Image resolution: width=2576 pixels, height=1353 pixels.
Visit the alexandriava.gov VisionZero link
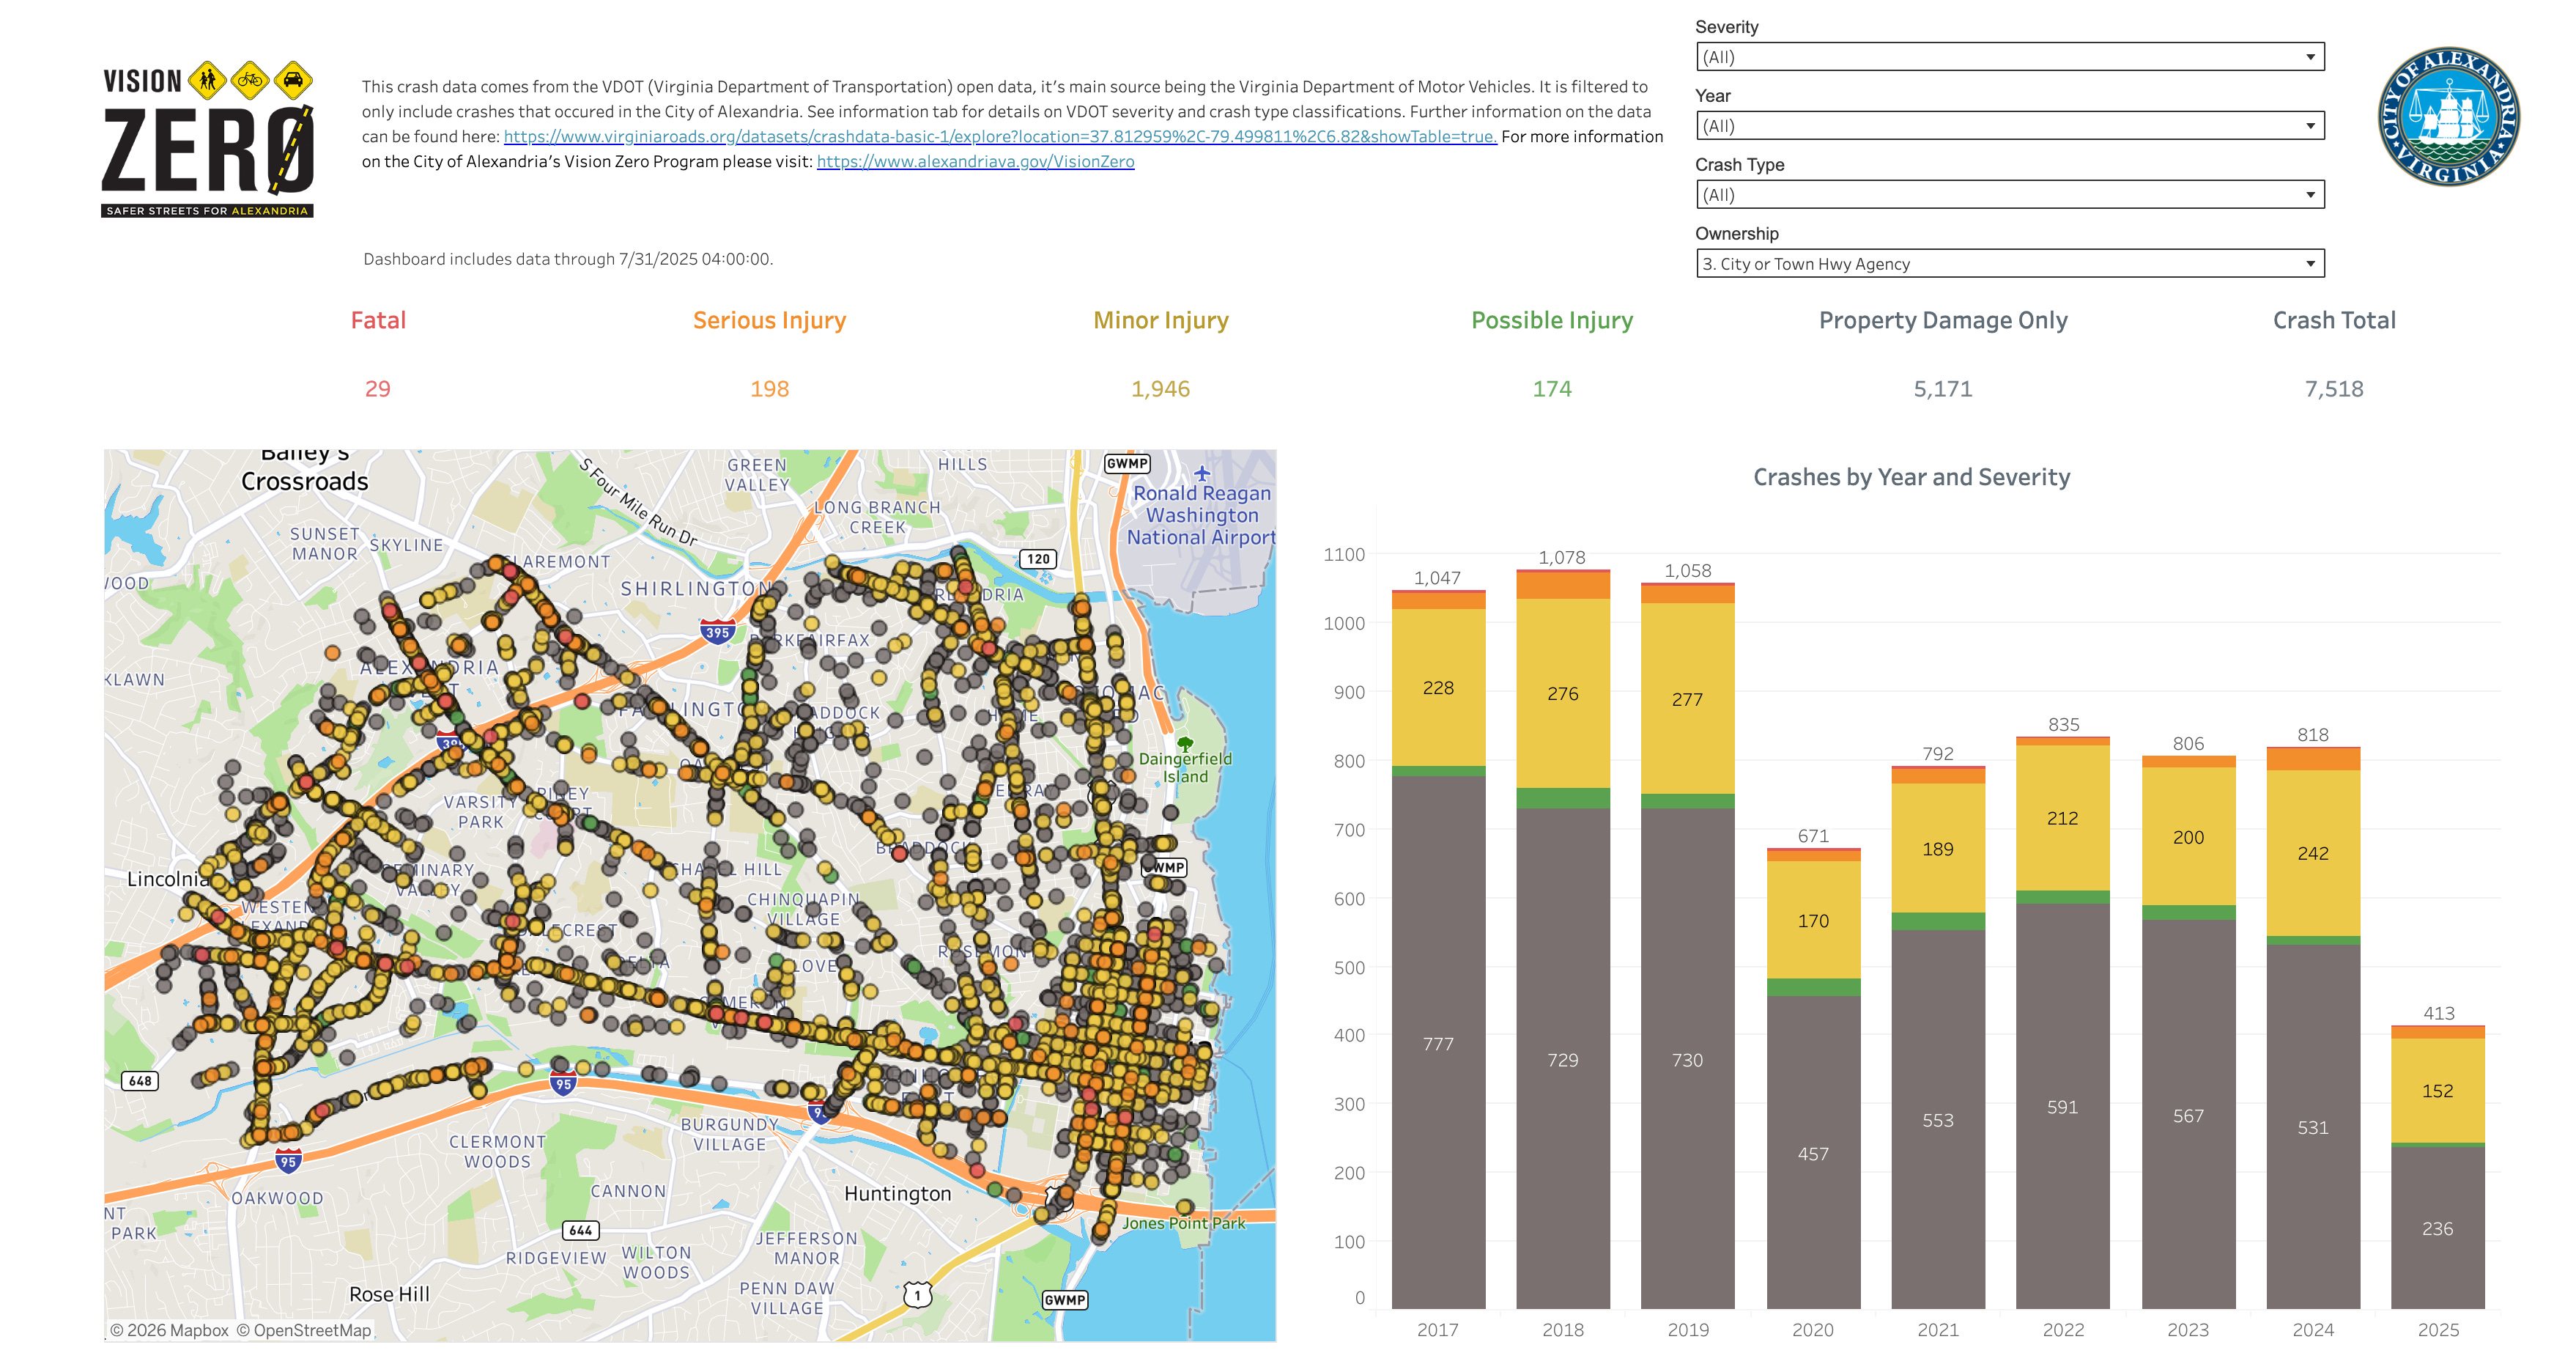click(975, 162)
